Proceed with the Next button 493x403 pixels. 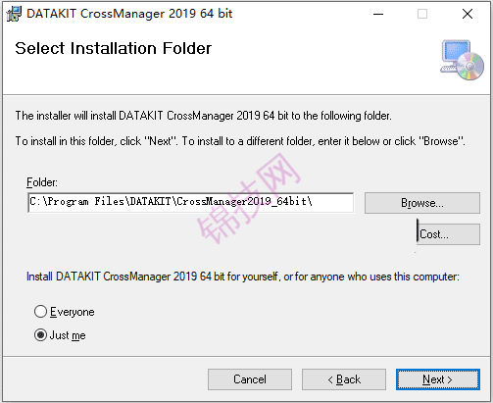click(x=438, y=379)
